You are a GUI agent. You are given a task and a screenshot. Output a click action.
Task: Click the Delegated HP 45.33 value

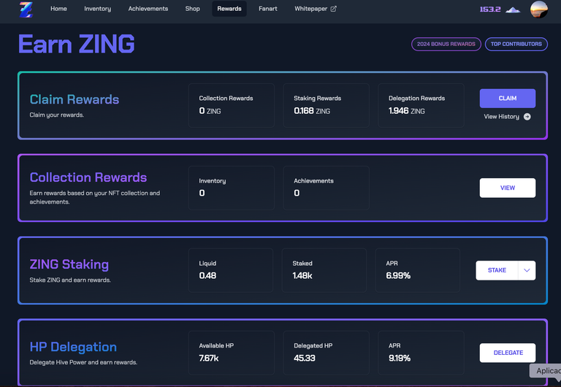305,358
